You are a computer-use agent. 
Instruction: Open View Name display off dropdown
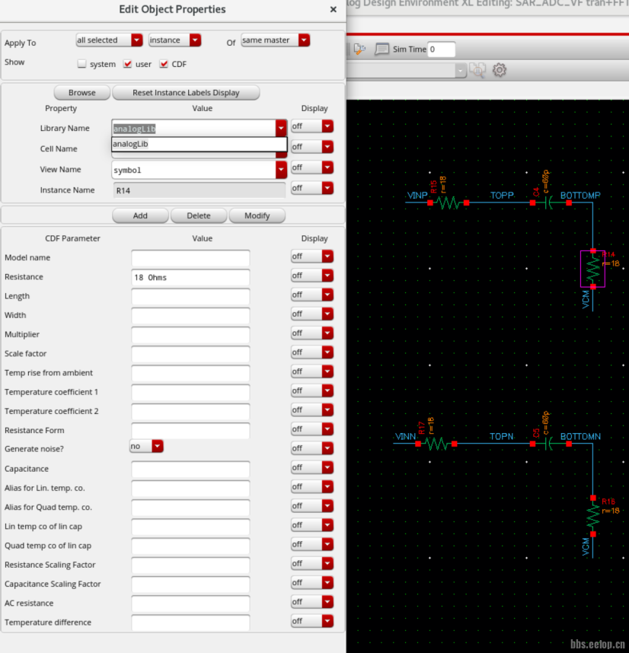point(312,167)
